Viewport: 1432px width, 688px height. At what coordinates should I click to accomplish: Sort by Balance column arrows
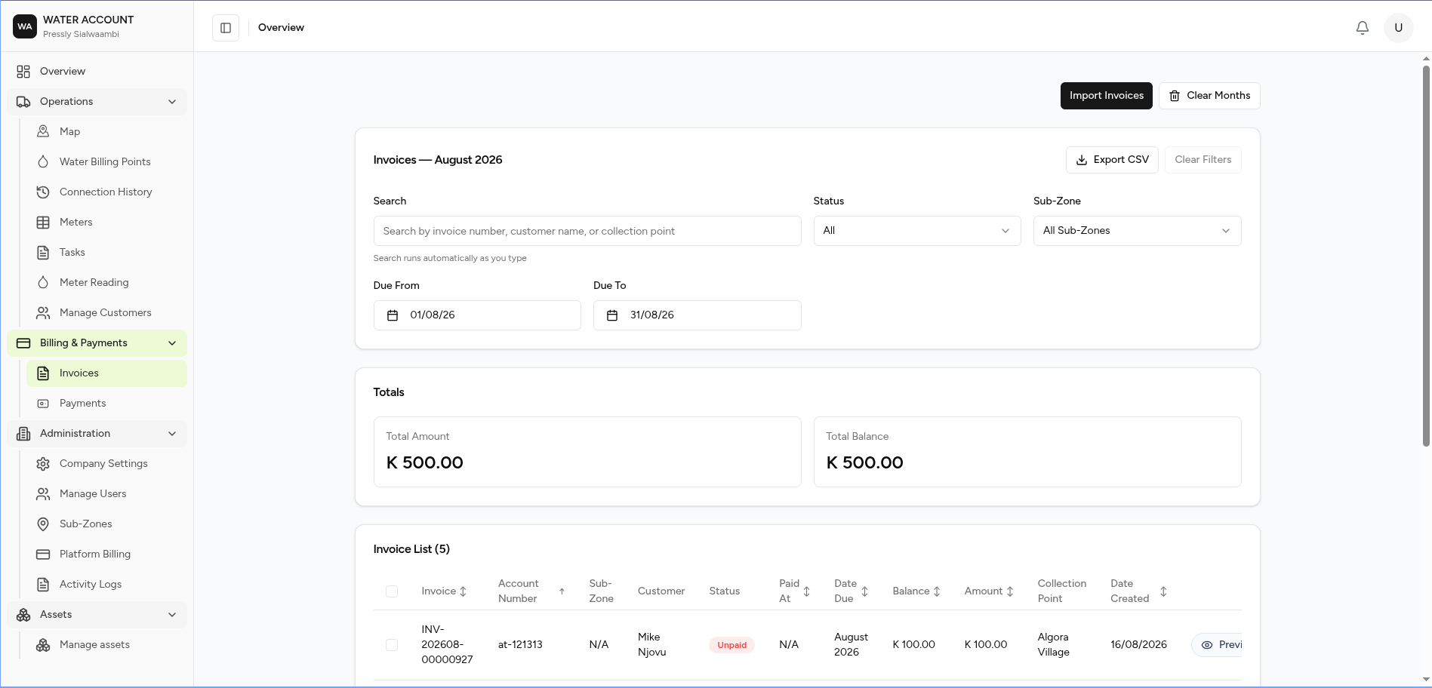(937, 591)
